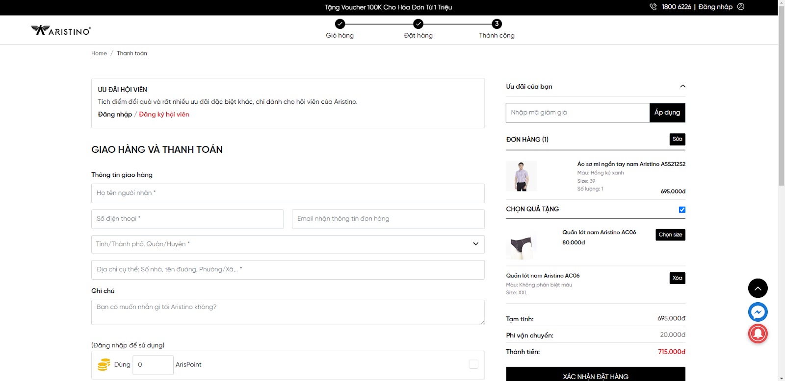Image resolution: width=785 pixels, height=381 pixels.
Task: Focus the Địa chỉ cụ thể field
Action: [x=288, y=270]
